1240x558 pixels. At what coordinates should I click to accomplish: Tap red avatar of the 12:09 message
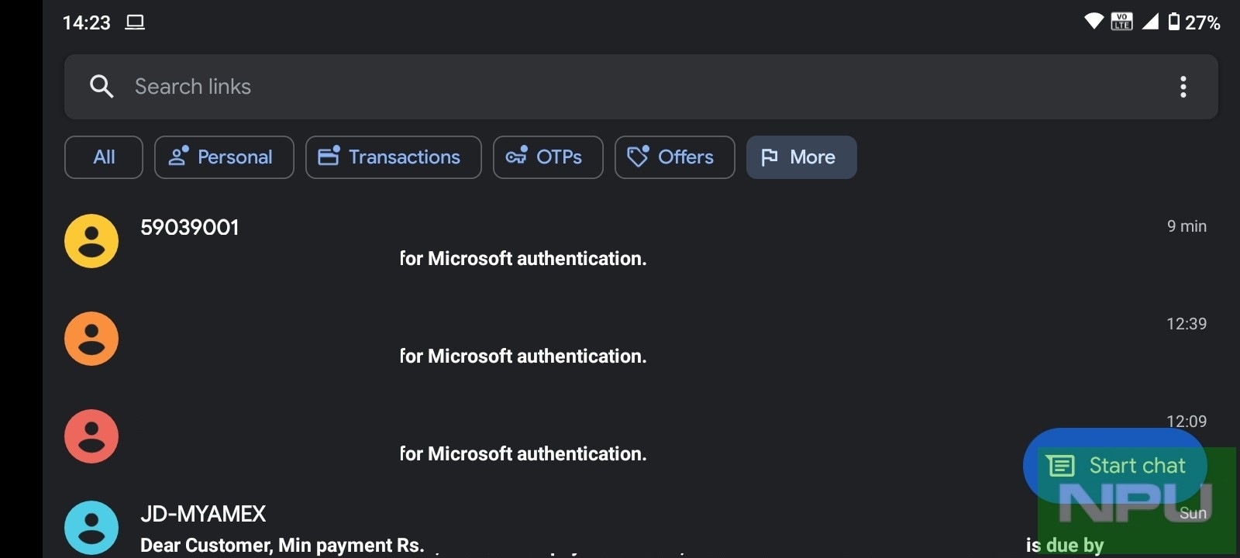pyautogui.click(x=91, y=436)
